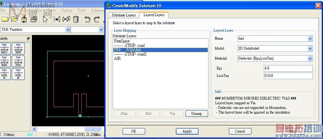This screenshot has width=323, height=139.
Task: Select the FR4 VIA diel row
Action: [160, 50]
